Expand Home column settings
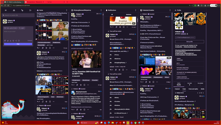221x125 pixels. point(67,10)
